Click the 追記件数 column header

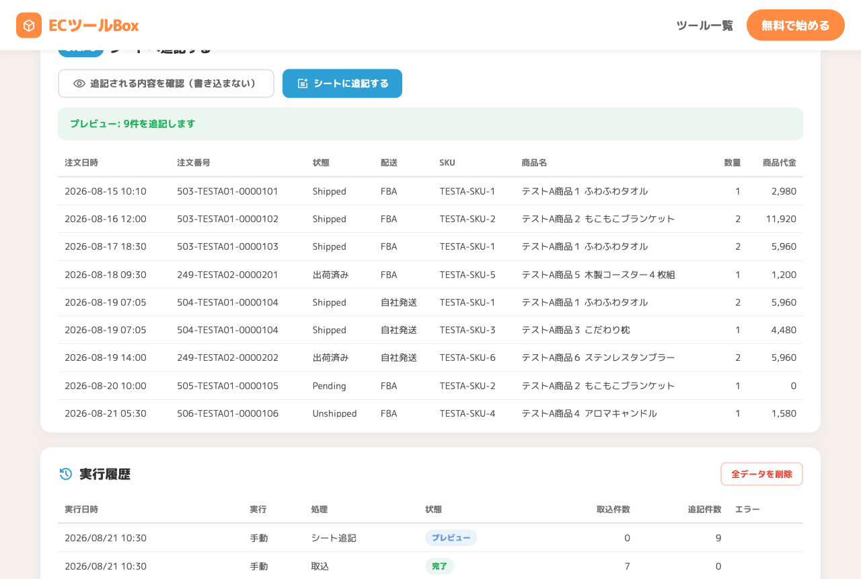(705, 510)
